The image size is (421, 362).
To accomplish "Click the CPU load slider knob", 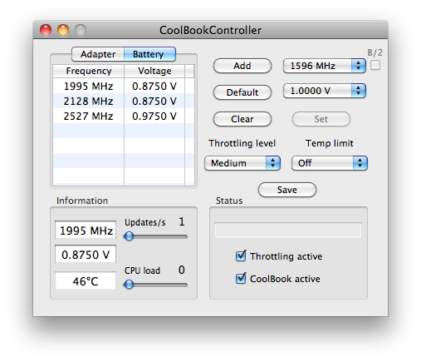I will tap(129, 285).
